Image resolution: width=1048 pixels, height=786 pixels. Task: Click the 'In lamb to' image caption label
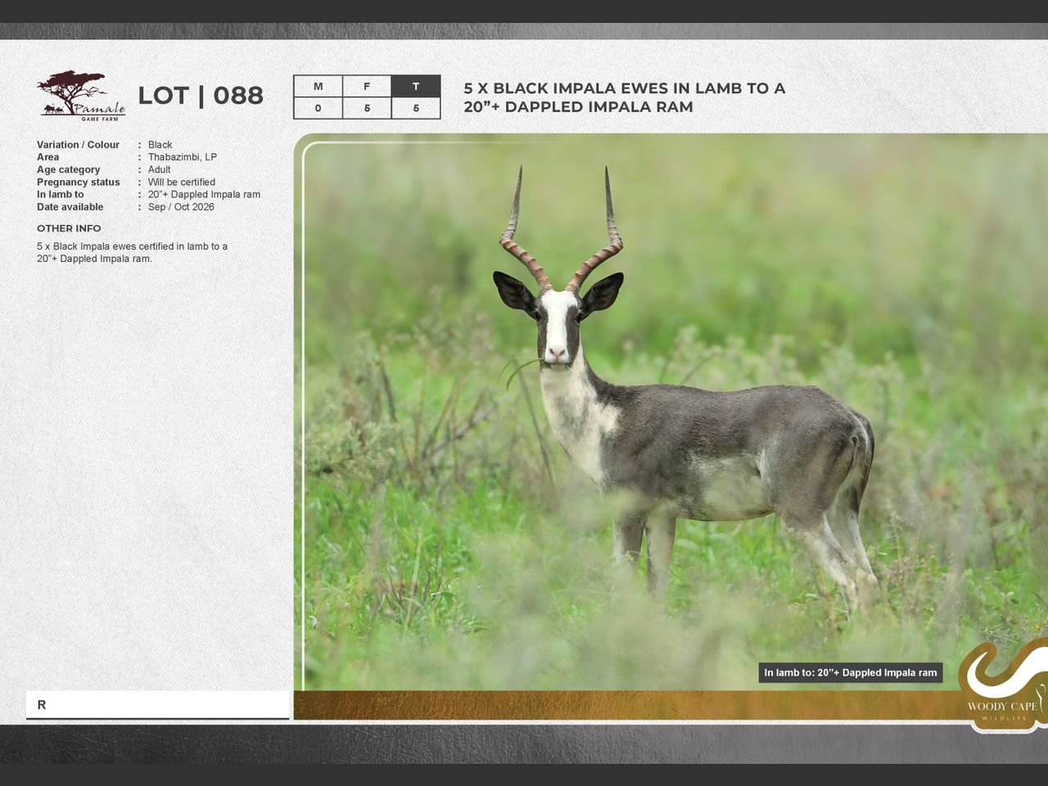[850, 673]
